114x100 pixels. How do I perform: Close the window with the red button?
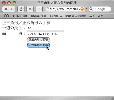4,3
